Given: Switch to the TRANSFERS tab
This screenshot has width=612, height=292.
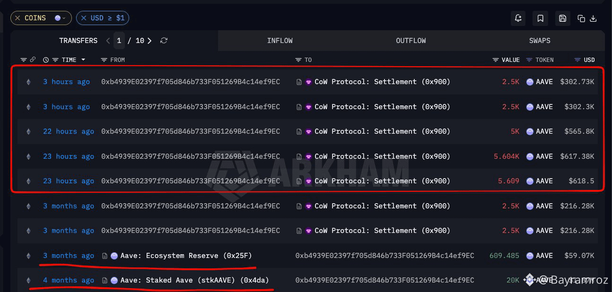Looking at the screenshot, I should 78,41.
